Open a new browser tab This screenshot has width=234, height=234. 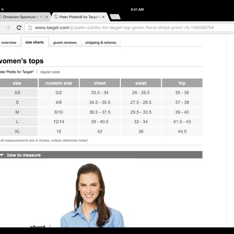pos(115,17)
